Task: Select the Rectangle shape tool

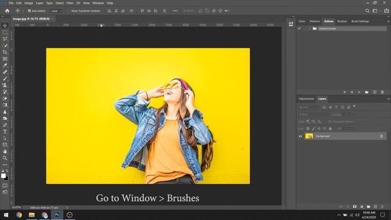Action: pos(5,145)
